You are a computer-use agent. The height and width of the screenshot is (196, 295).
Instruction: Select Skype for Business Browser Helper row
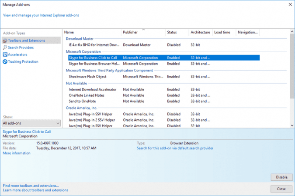tap(164, 64)
